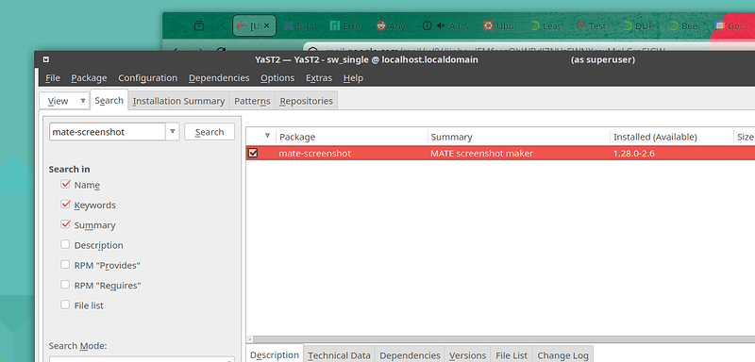
Task: Open the openSUSE 'Leap' browser tab
Action: click(x=545, y=26)
